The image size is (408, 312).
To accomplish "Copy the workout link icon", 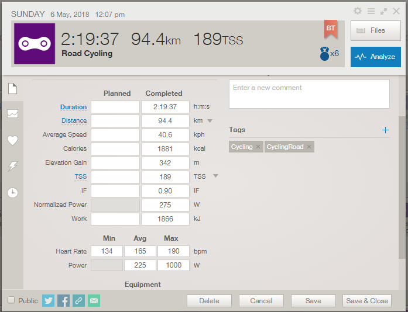I will (x=78, y=300).
